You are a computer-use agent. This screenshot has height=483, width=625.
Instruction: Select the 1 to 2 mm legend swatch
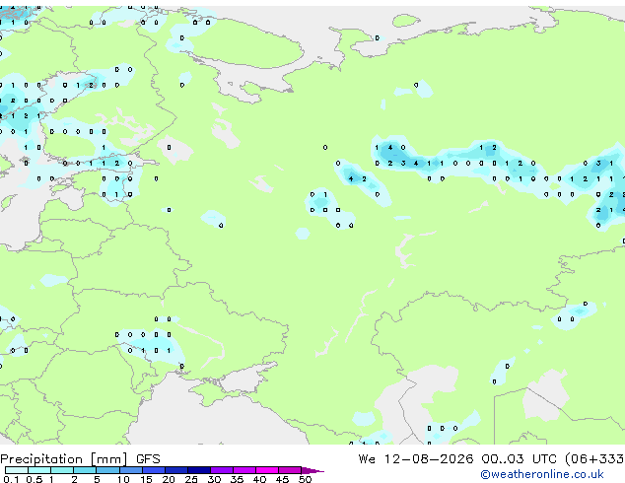point(62,470)
